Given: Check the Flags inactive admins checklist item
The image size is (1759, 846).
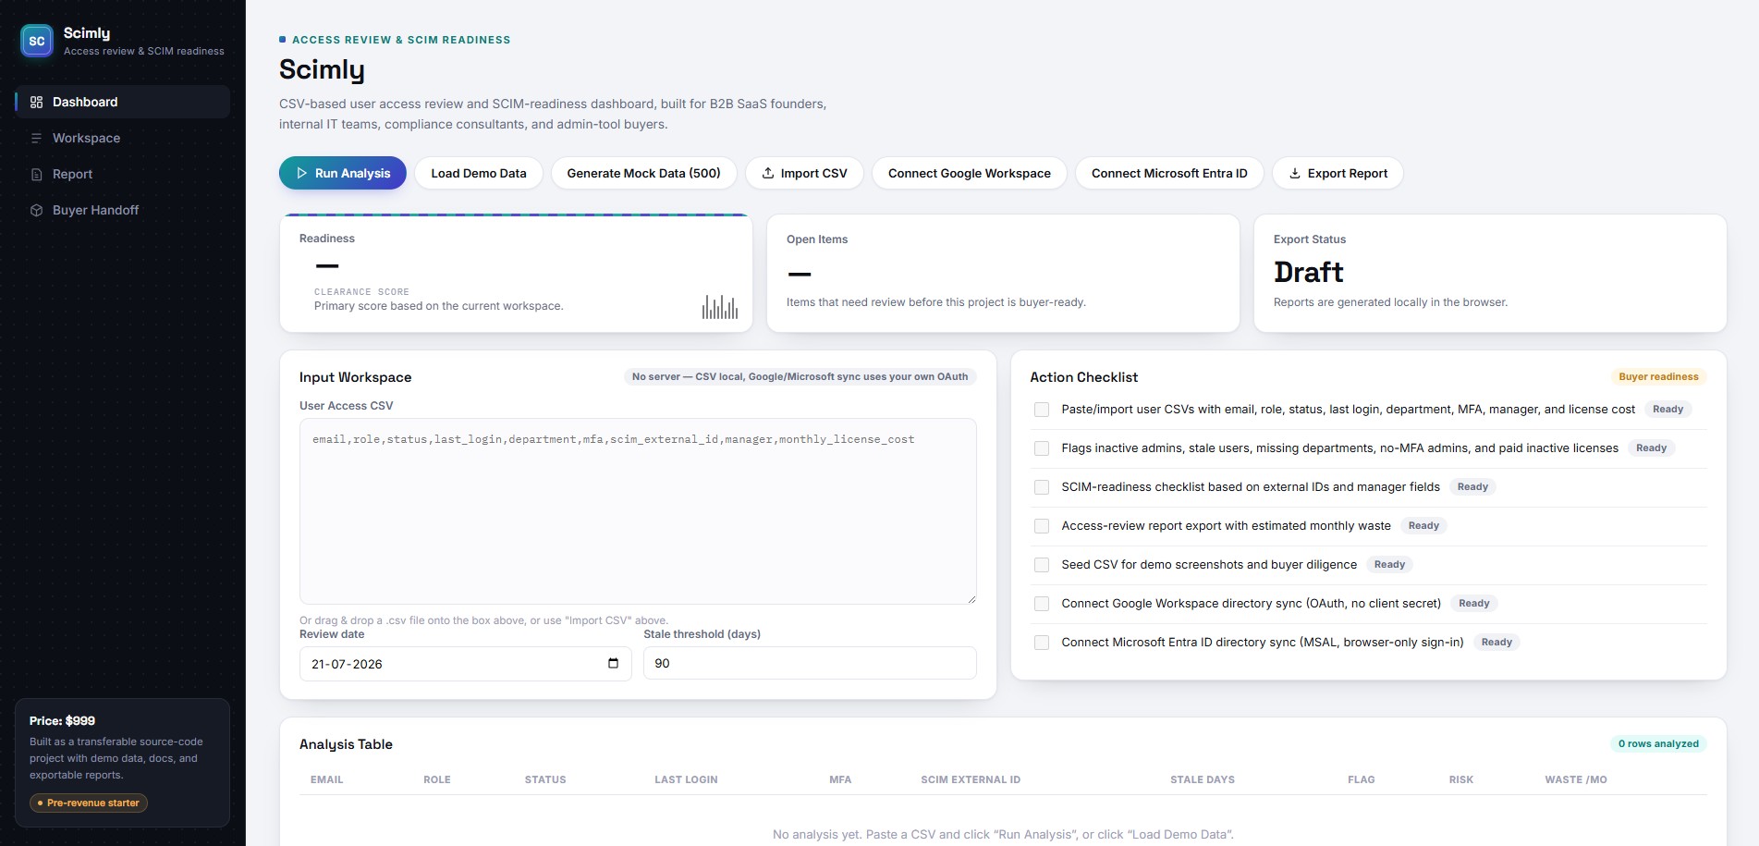Looking at the screenshot, I should (1042, 448).
